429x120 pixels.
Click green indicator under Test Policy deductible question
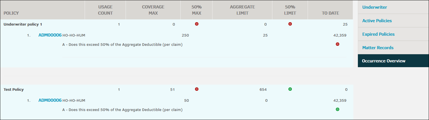point(337,109)
